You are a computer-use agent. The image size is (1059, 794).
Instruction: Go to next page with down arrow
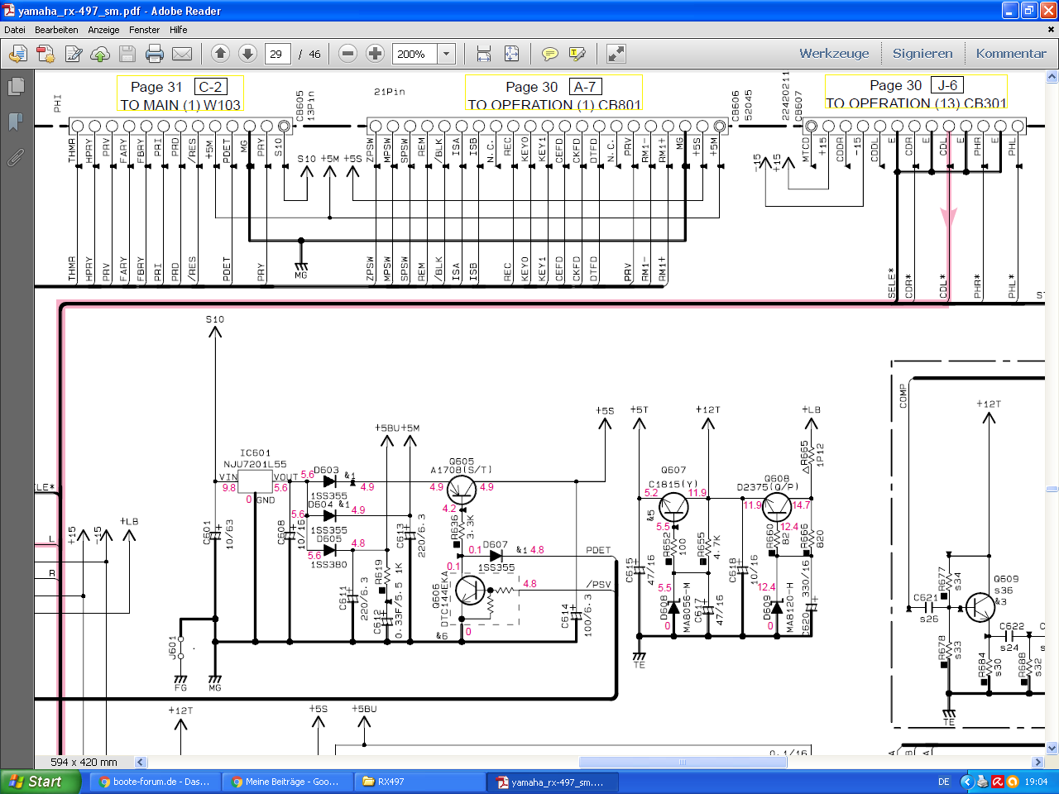click(247, 54)
